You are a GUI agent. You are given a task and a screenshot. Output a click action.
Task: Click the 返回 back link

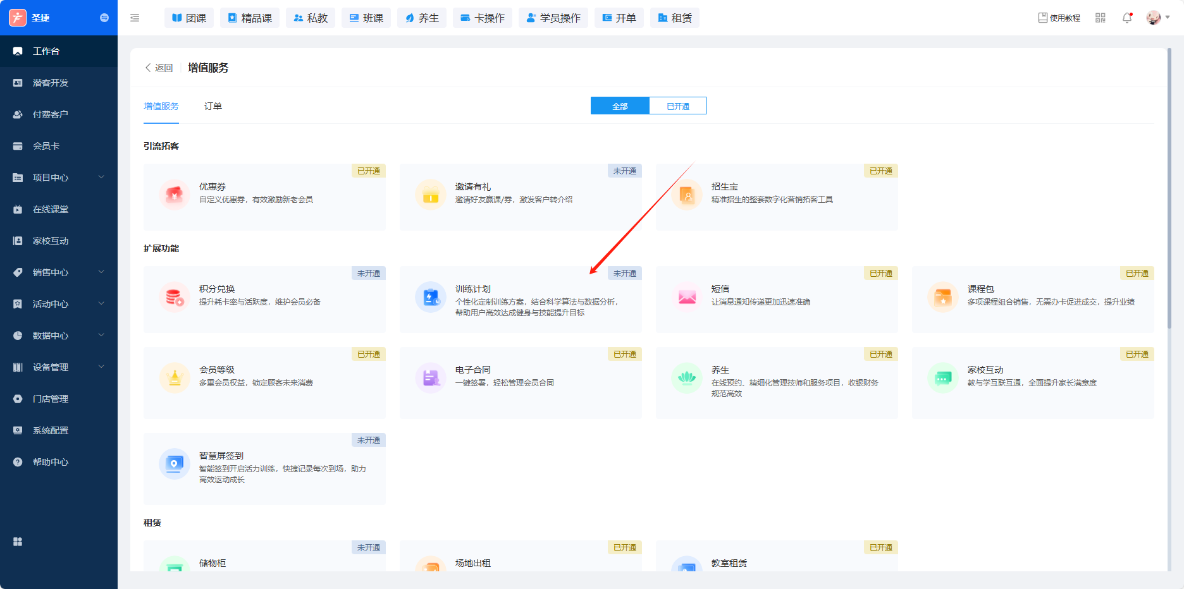pyautogui.click(x=159, y=68)
